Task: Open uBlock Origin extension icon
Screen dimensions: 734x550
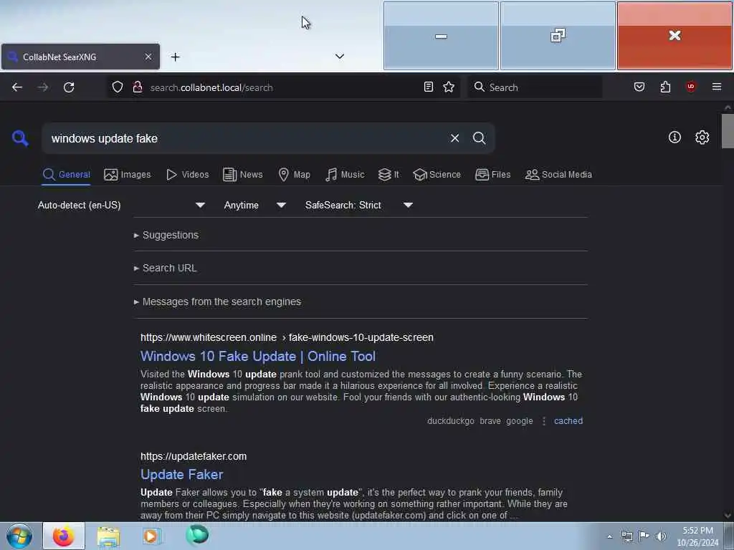Action: [x=691, y=87]
